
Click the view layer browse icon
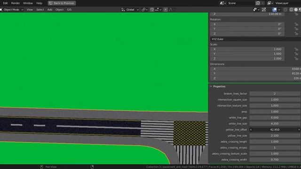point(270,3)
